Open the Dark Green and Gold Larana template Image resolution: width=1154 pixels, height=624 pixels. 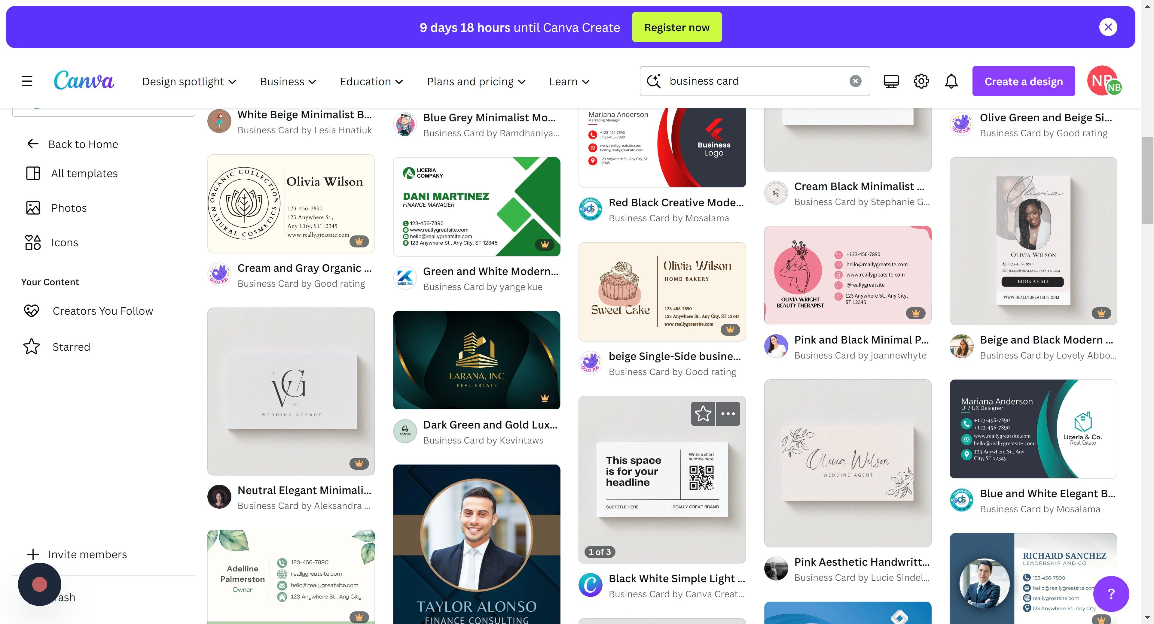[476, 360]
